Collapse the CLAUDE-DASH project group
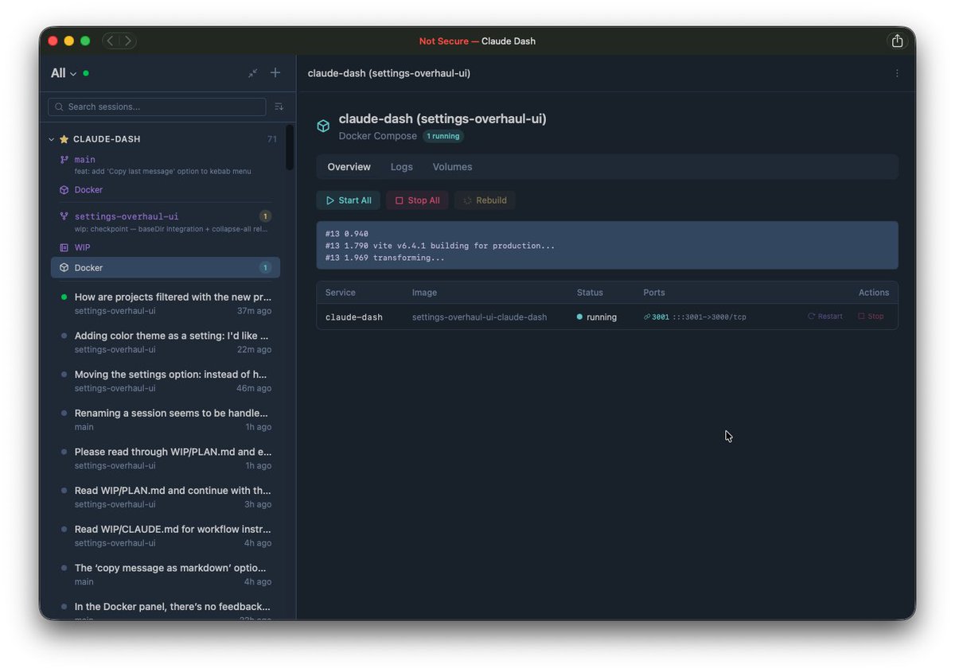Screen dimensions: 955x672 (52, 139)
